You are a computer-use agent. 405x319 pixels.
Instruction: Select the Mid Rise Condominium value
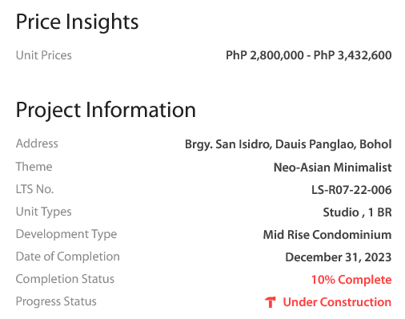327,235
